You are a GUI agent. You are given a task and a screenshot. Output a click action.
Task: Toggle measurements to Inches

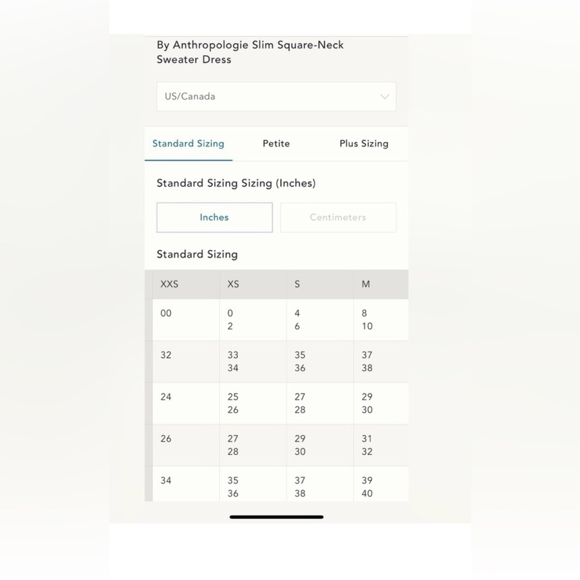pyautogui.click(x=215, y=217)
